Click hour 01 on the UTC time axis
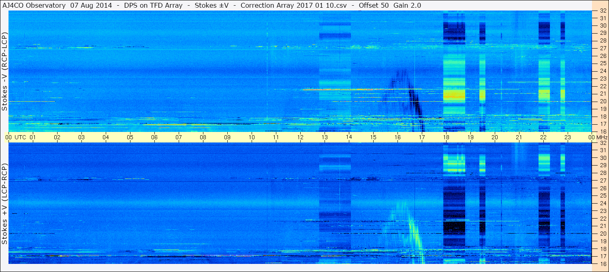This screenshot has width=609, height=272. point(33,137)
